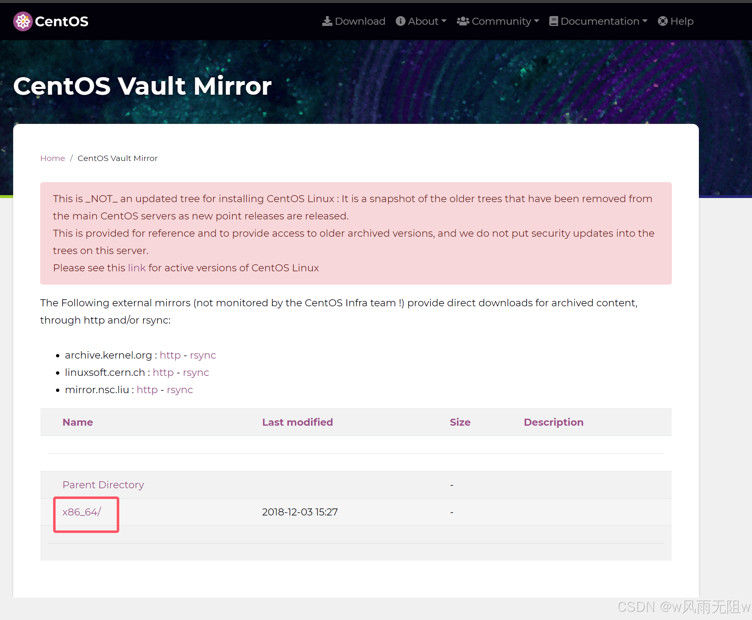Open the x86_64/ directory
This screenshot has width=752, height=620.
tap(82, 512)
